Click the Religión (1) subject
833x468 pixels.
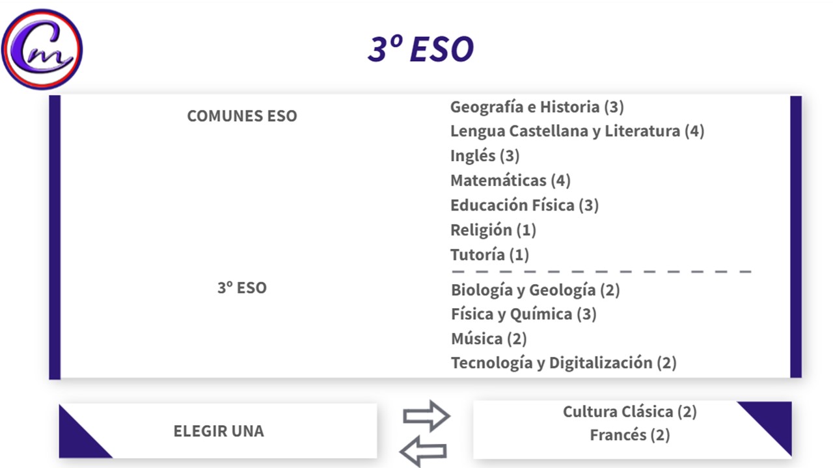pyautogui.click(x=493, y=230)
